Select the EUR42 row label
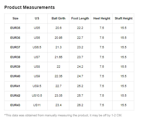The height and width of the screenshot is (123, 145). pos(15,96)
